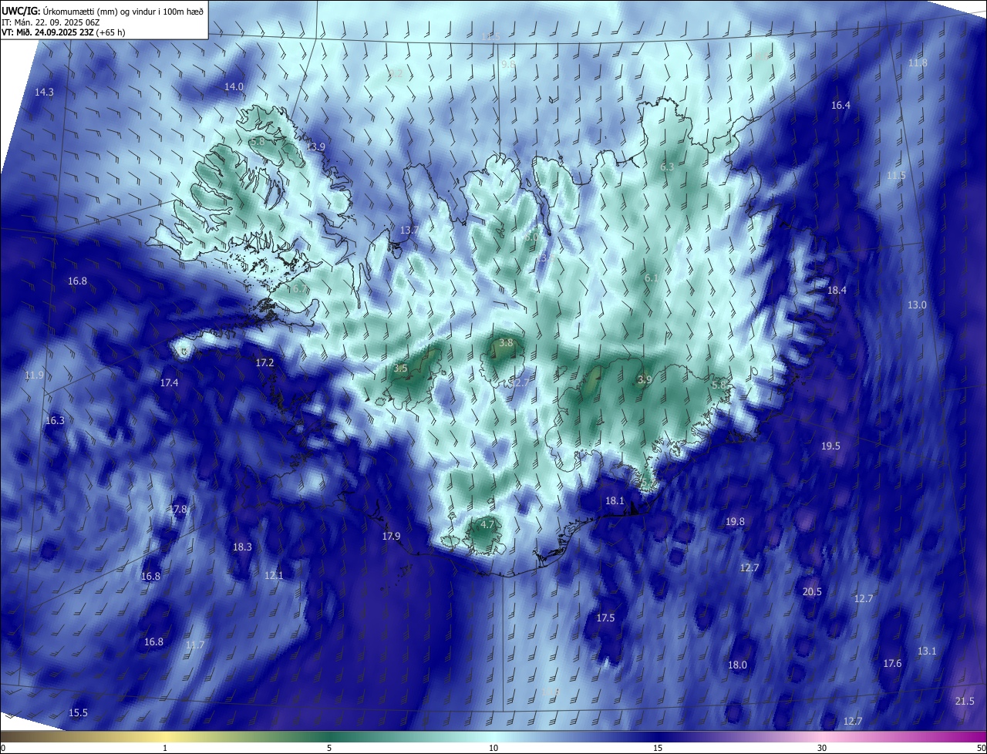The width and height of the screenshot is (987, 754).
Task: Click the 4.7 value on the glacier
Action: coord(487,524)
